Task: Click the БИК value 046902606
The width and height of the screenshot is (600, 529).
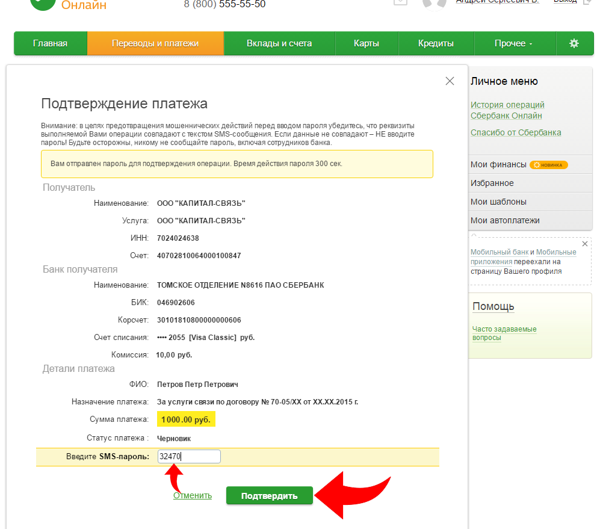Action: [176, 303]
